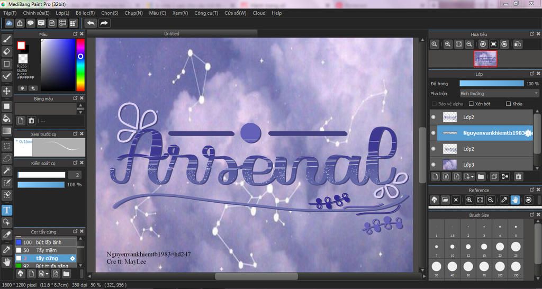Open the Công cụ(T) menu
The height and width of the screenshot is (289, 542).
pos(206,13)
